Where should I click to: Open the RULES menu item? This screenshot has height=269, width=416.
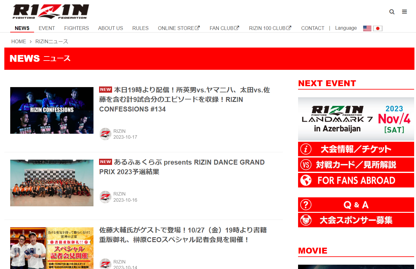(x=141, y=28)
